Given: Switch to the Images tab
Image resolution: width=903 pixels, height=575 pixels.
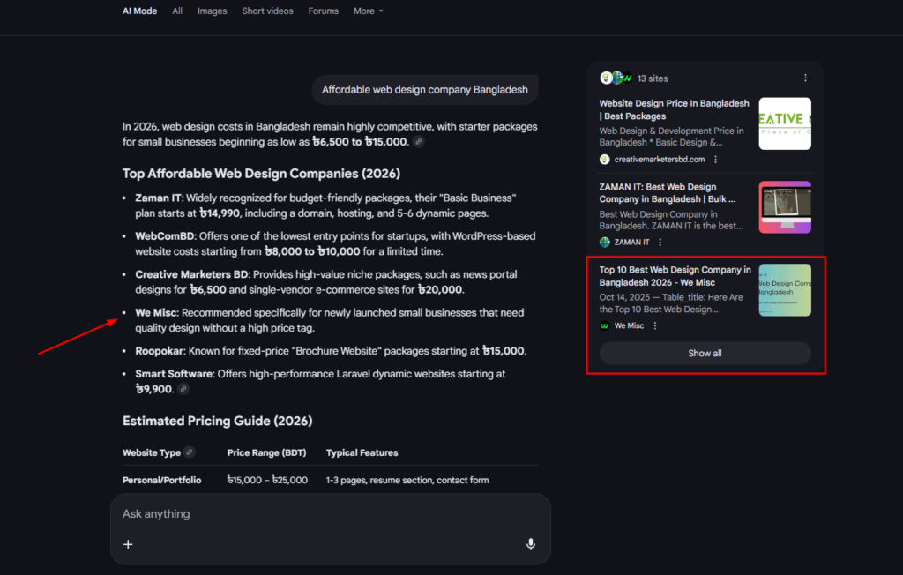Looking at the screenshot, I should tap(212, 11).
